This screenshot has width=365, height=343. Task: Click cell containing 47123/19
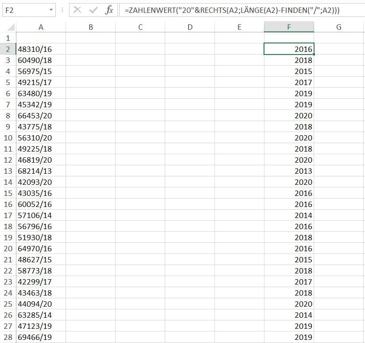41,326
